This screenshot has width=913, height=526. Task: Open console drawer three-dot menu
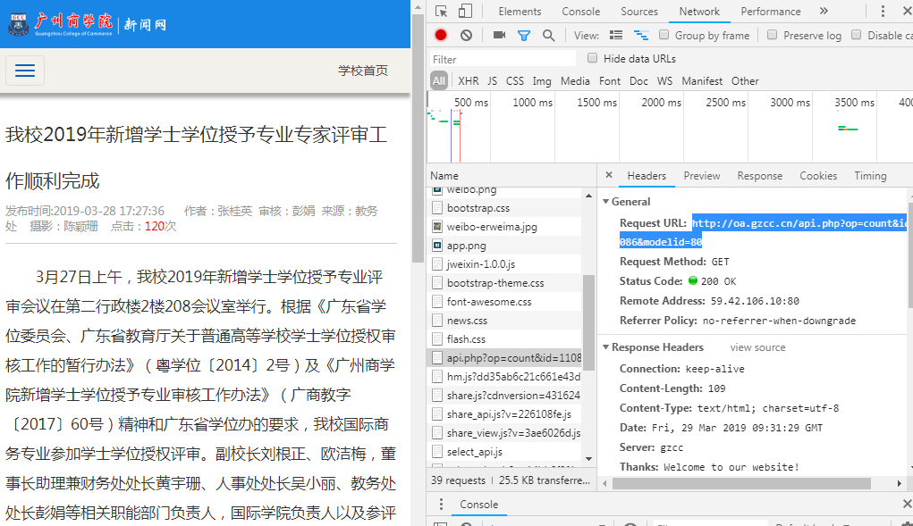441,504
